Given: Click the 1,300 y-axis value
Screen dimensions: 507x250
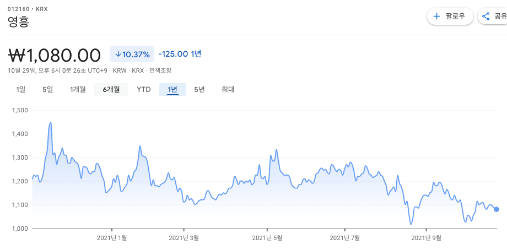Looking at the screenshot, I should tap(20, 157).
